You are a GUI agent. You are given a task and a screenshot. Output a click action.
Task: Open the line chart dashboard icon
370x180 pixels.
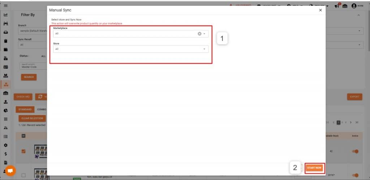click(6, 15)
